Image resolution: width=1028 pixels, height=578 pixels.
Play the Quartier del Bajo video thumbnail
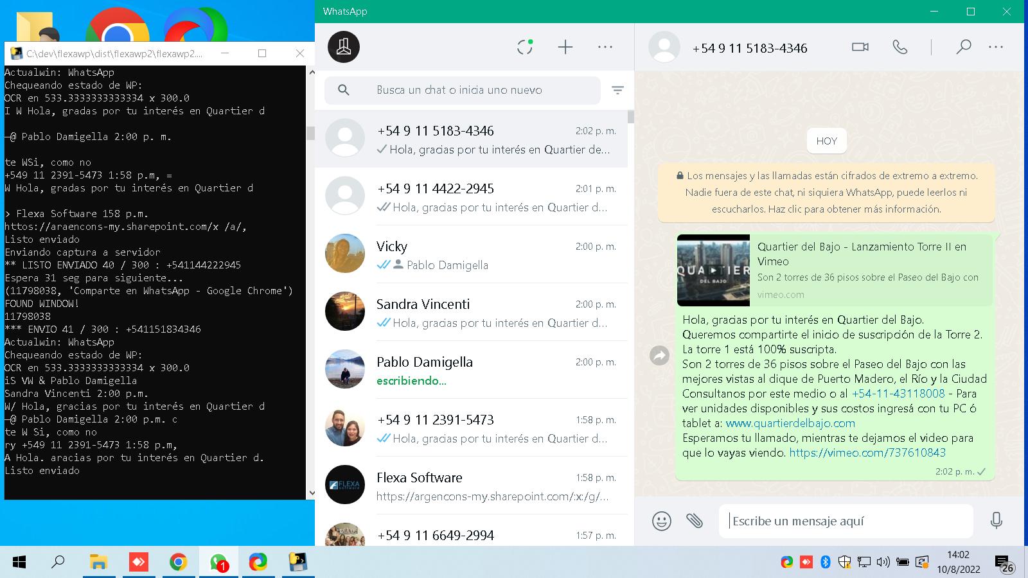713,270
